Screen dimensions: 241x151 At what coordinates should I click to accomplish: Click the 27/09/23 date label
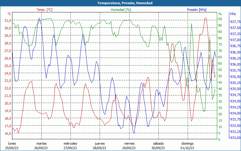tap(70, 148)
